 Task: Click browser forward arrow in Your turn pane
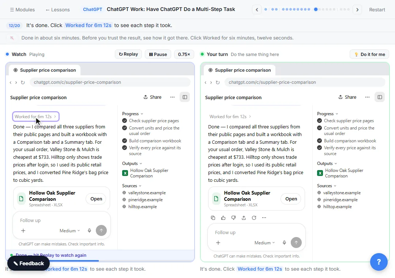point(211,82)
